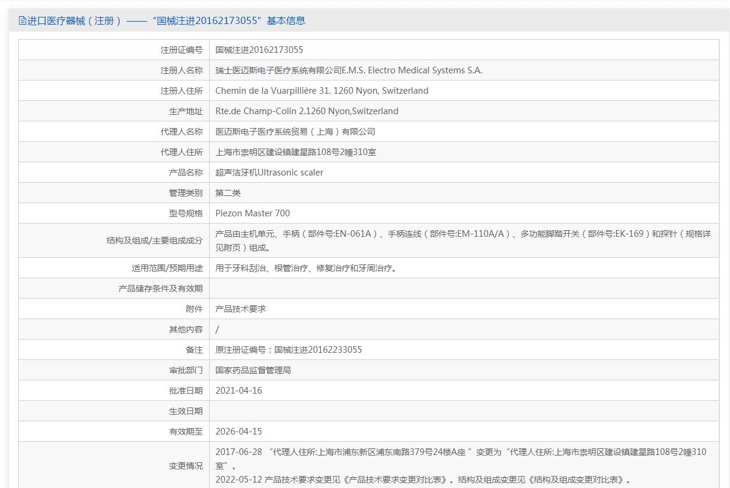Click the document icon before 进口医疗器械 heading

pos(23,21)
